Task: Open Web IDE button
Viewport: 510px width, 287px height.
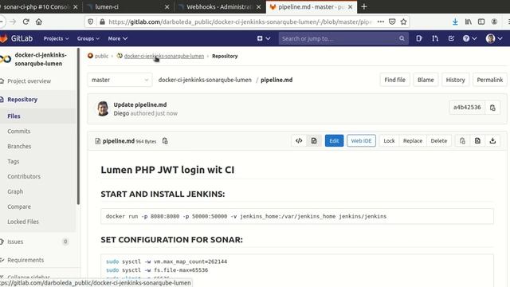Action: tap(361, 140)
